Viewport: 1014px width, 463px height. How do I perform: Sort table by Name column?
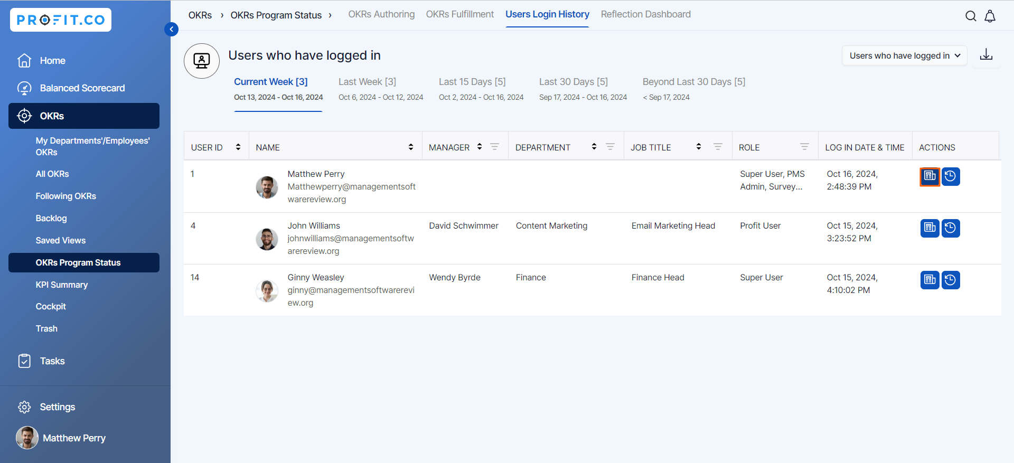[411, 147]
